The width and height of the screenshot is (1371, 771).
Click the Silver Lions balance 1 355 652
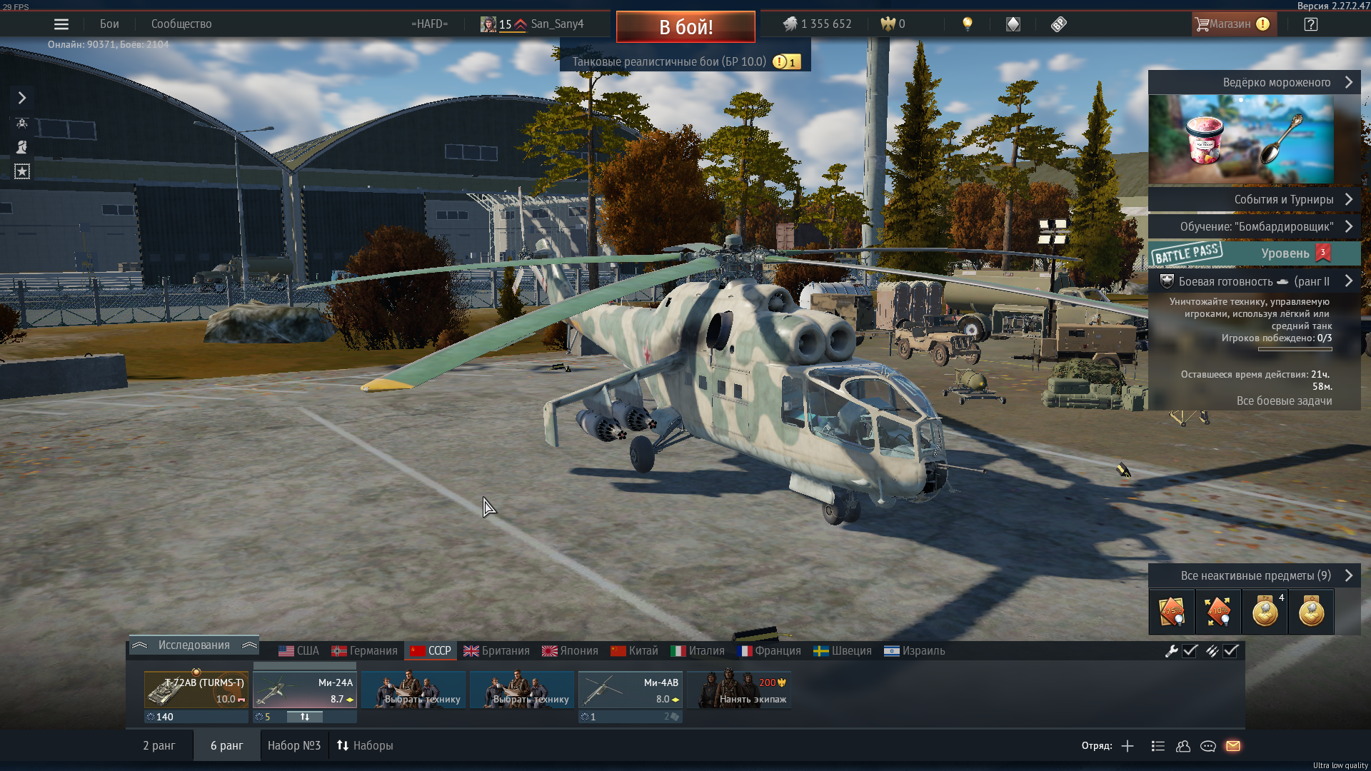coord(817,24)
